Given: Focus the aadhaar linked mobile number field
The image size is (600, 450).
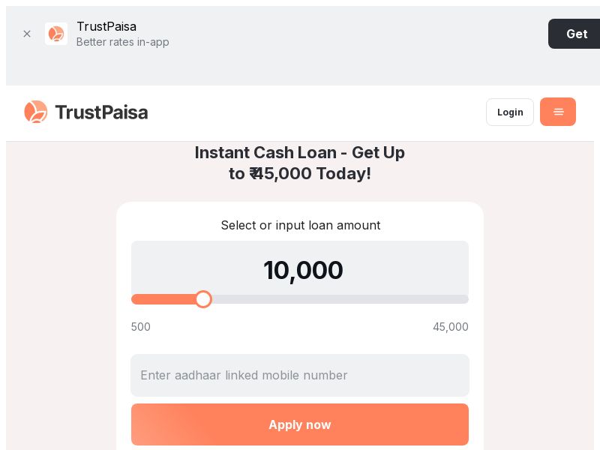Looking at the screenshot, I should coord(300,375).
